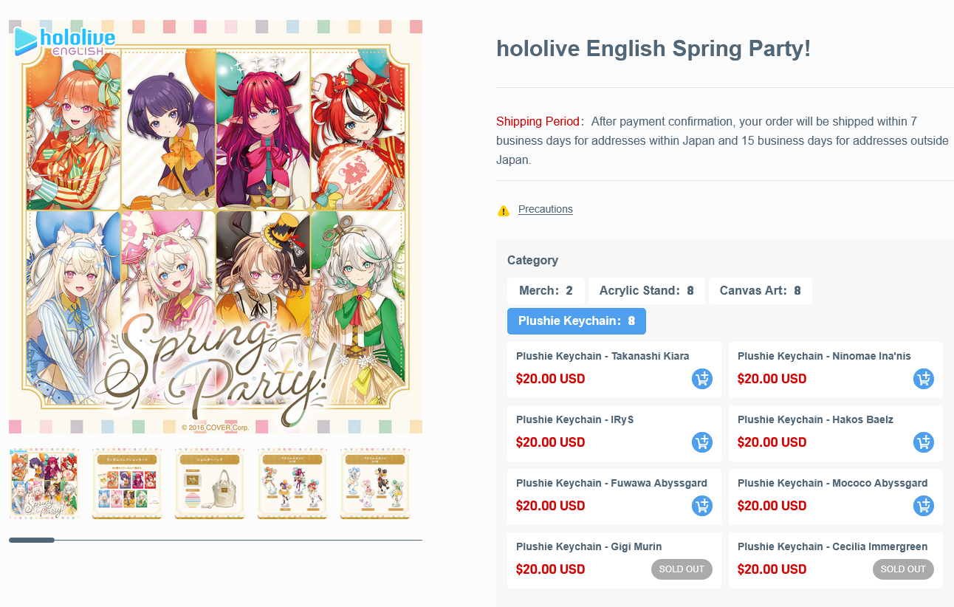This screenshot has height=607, width=954.
Task: Click Gigi Murin SOLD OUT button
Action: tap(681, 569)
